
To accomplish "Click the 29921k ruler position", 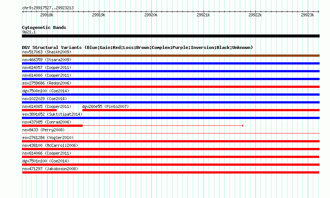I will [203, 15].
